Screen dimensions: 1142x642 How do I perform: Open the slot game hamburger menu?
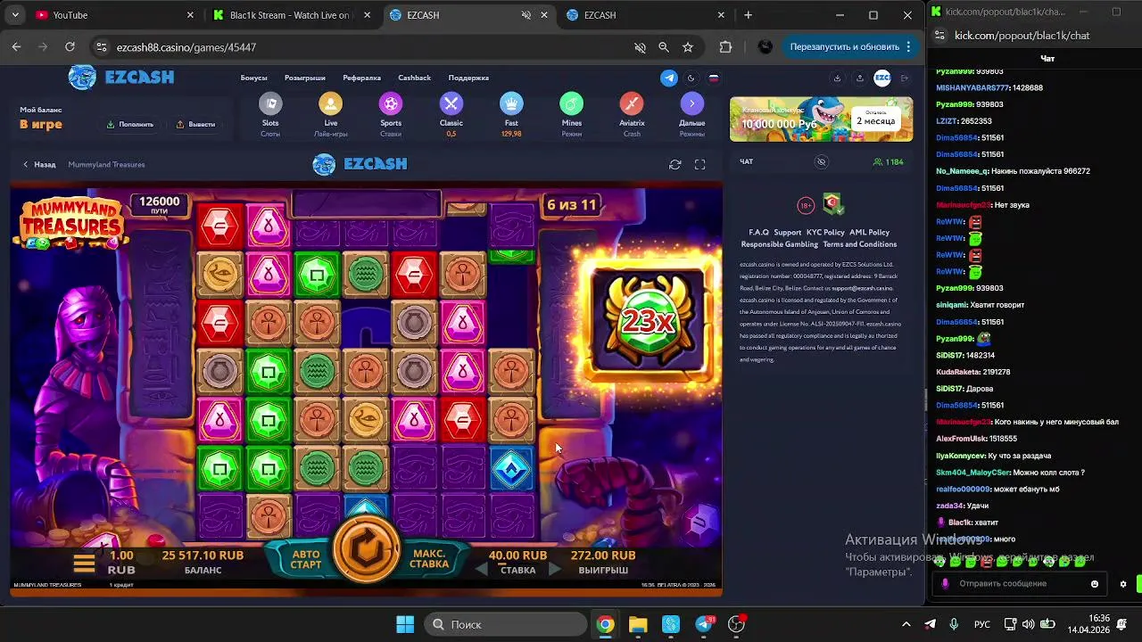click(x=84, y=564)
